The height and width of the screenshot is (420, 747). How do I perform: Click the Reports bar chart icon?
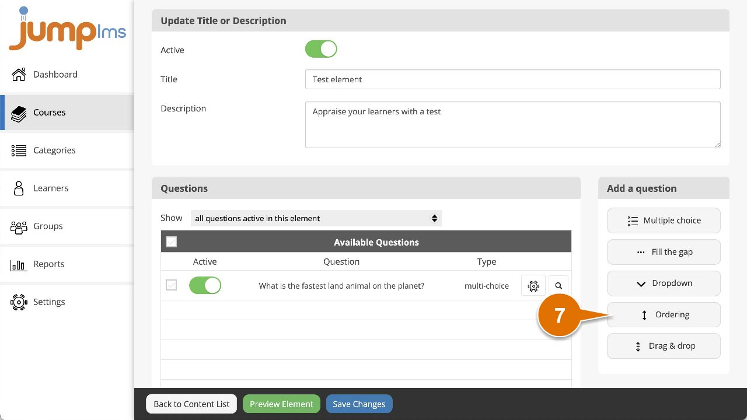[x=19, y=264]
